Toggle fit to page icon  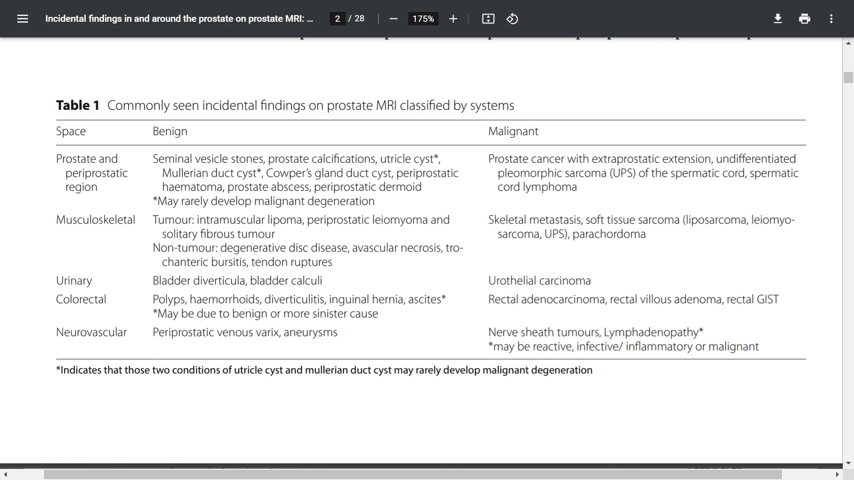pyautogui.click(x=488, y=19)
